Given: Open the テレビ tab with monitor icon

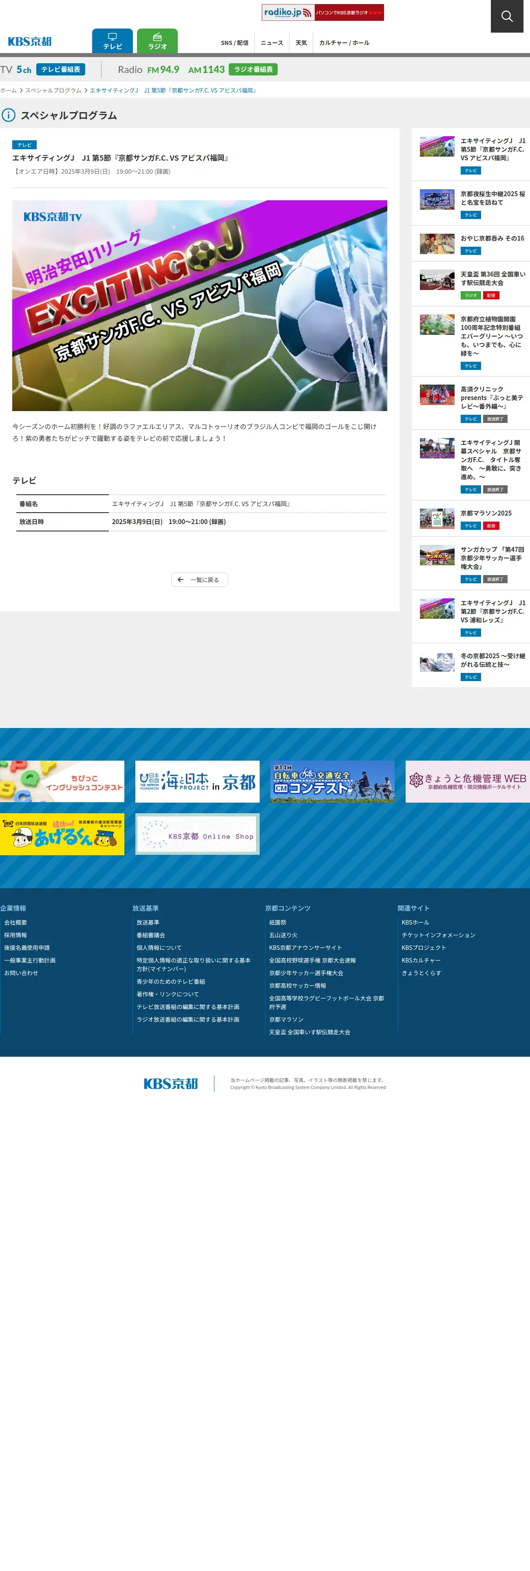Looking at the screenshot, I should 112,41.
